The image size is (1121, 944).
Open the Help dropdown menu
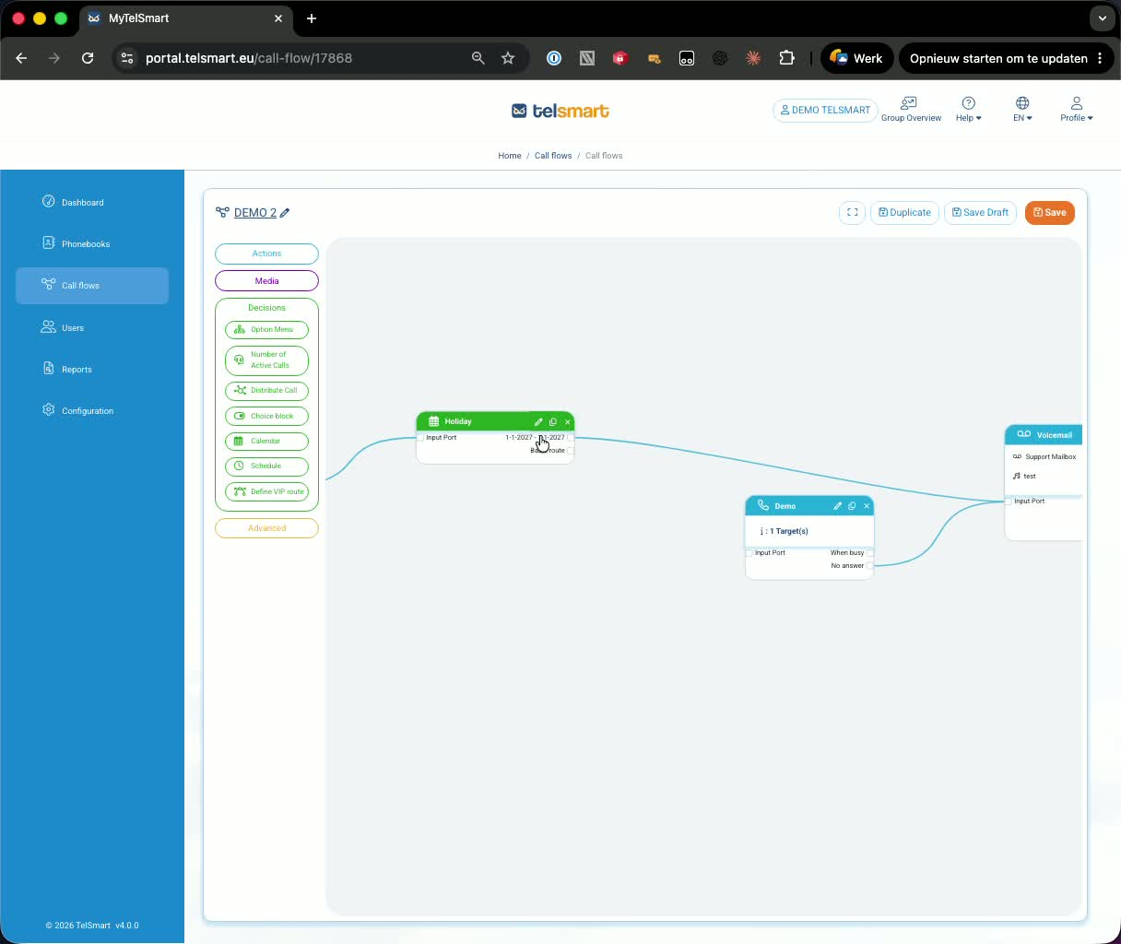968,109
